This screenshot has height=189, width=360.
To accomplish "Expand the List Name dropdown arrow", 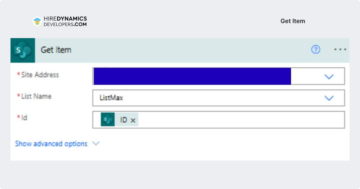I will point(329,98).
